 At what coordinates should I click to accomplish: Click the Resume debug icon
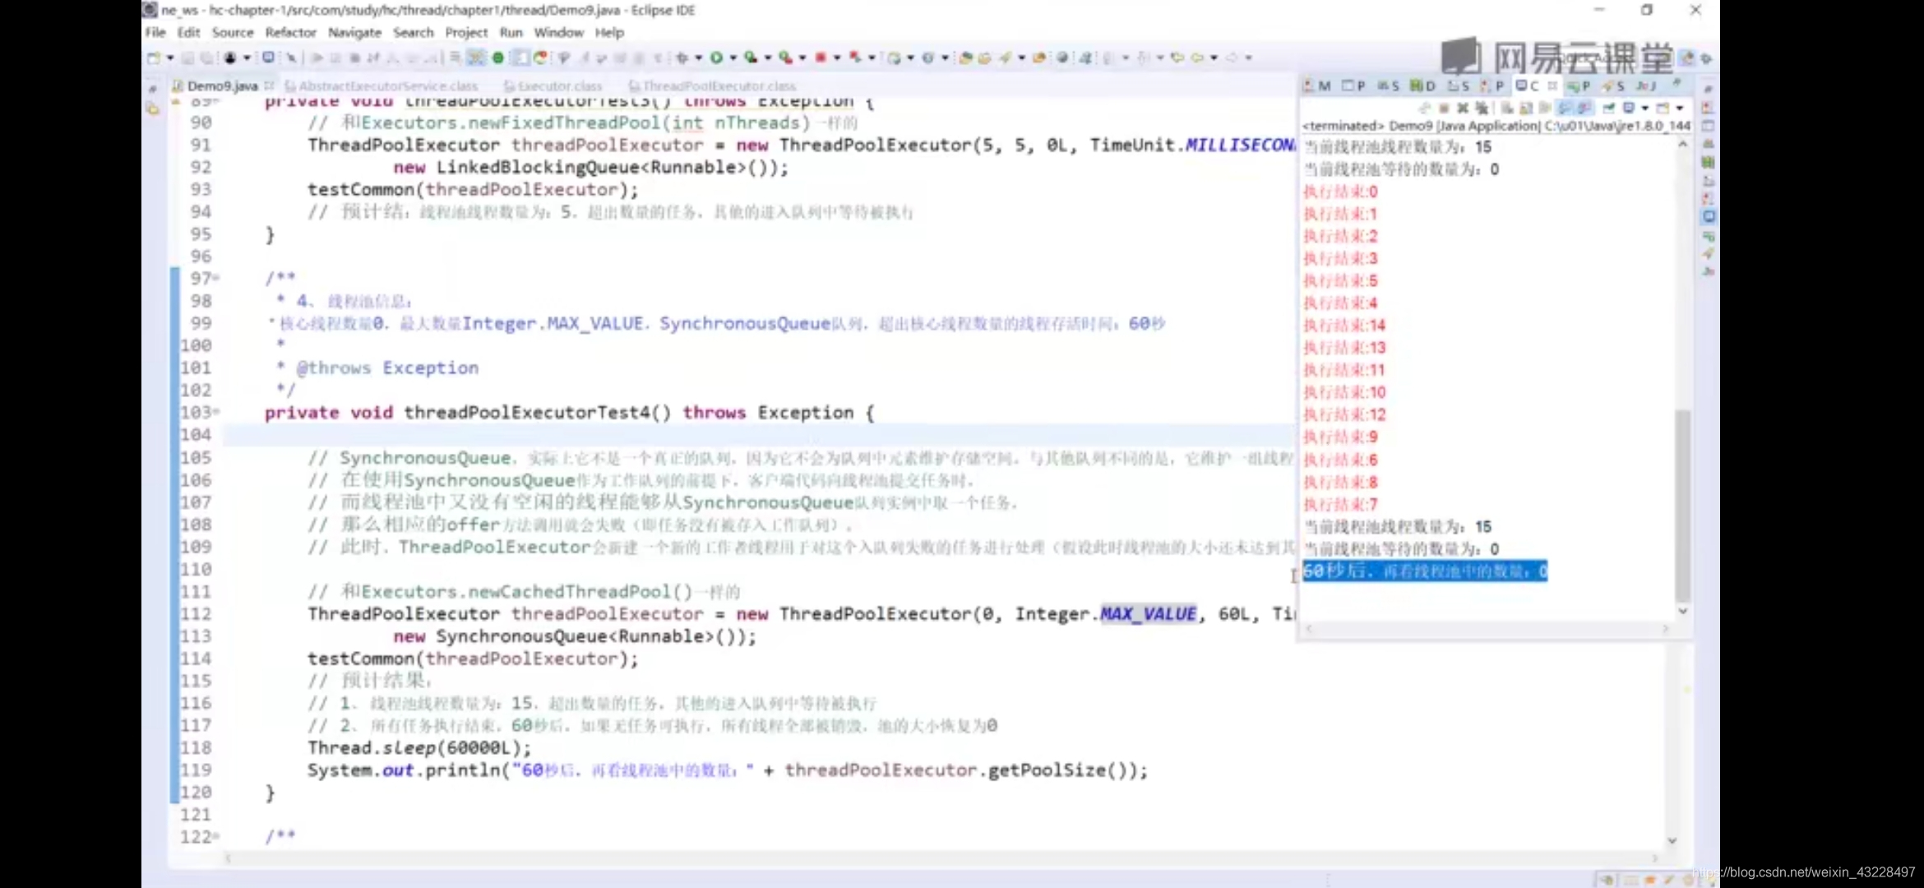tap(317, 58)
